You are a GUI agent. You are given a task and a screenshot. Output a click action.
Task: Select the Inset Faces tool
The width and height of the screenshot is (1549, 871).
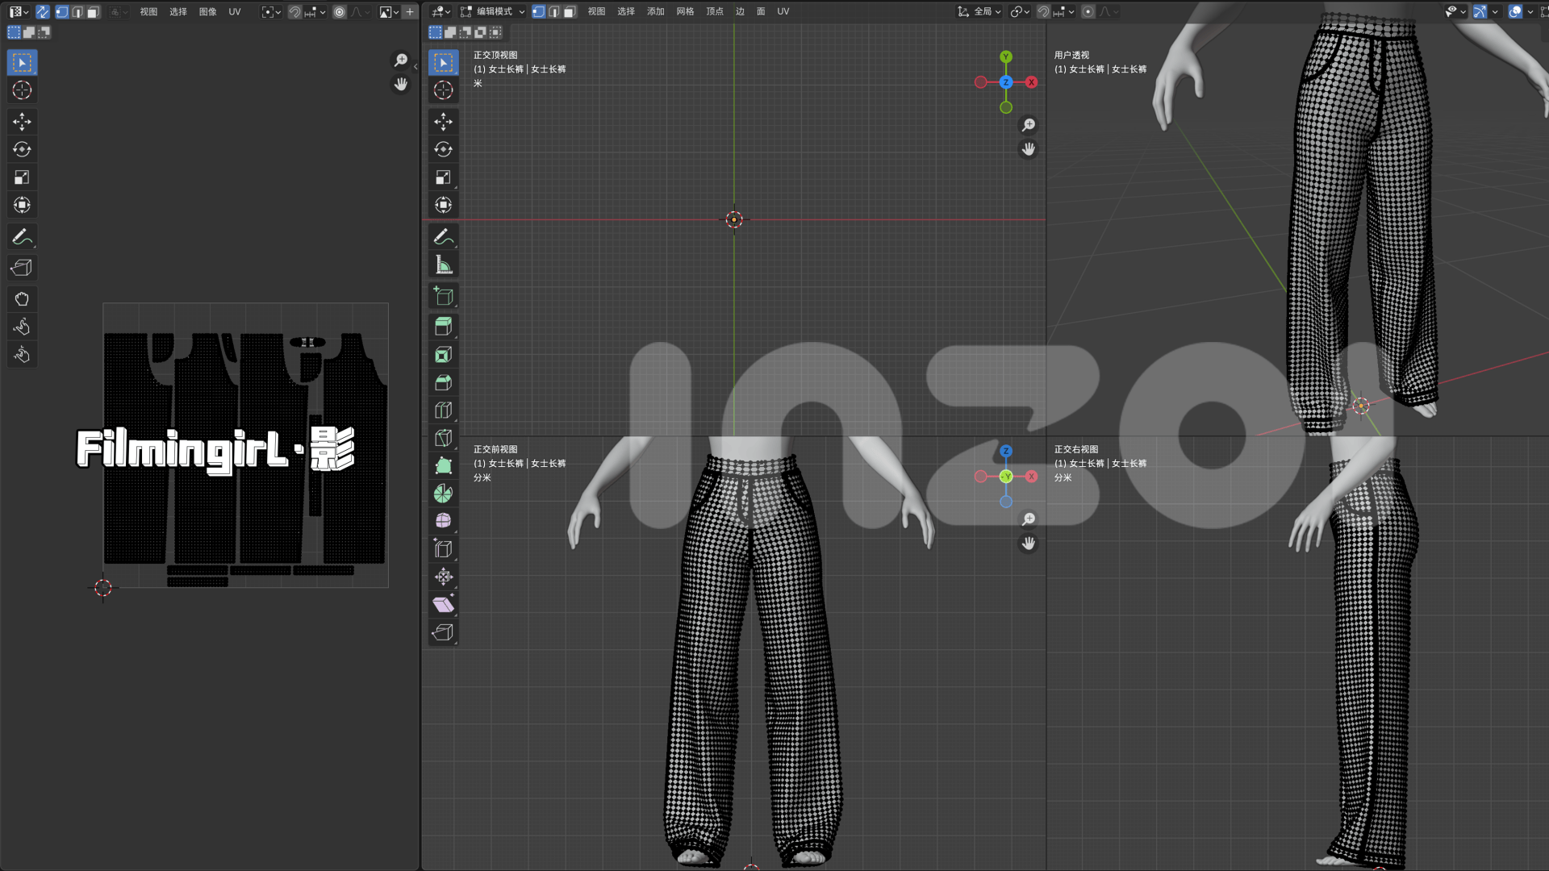click(443, 354)
